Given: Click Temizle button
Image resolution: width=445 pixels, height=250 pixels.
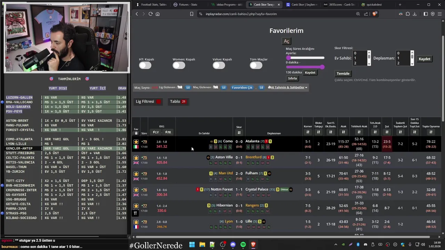Looking at the screenshot, I should click(343, 74).
